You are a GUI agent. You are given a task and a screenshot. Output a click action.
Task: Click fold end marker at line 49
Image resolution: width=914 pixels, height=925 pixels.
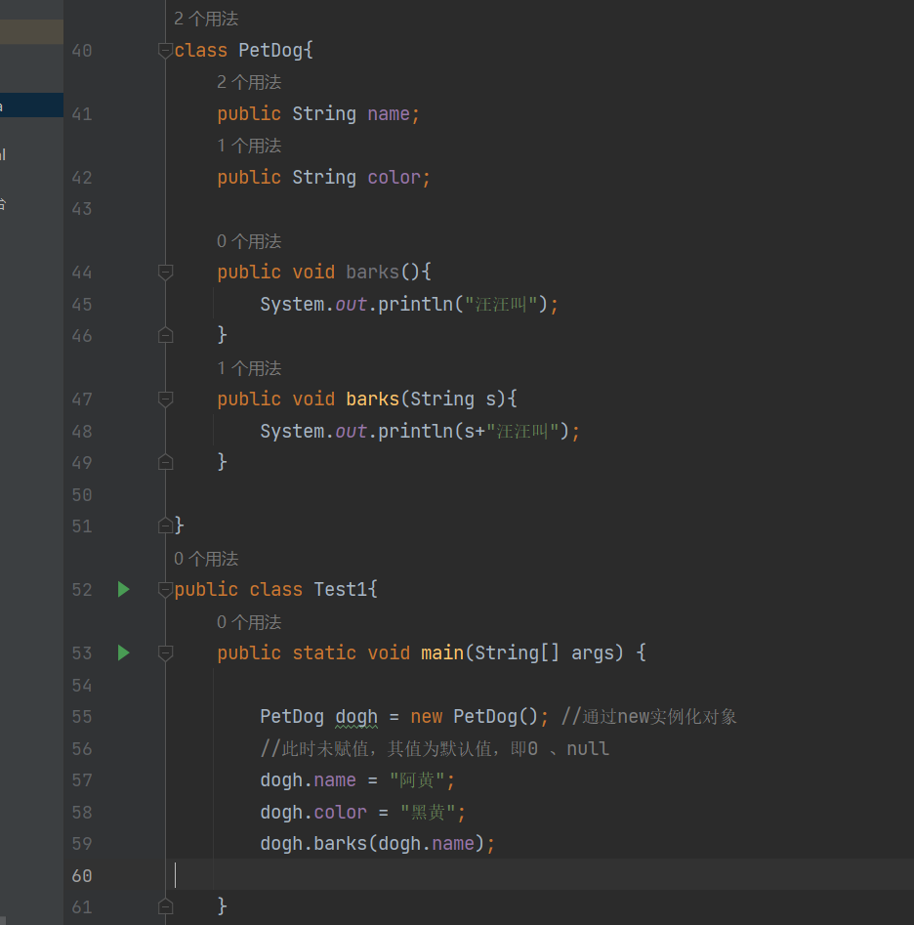pyautogui.click(x=165, y=462)
